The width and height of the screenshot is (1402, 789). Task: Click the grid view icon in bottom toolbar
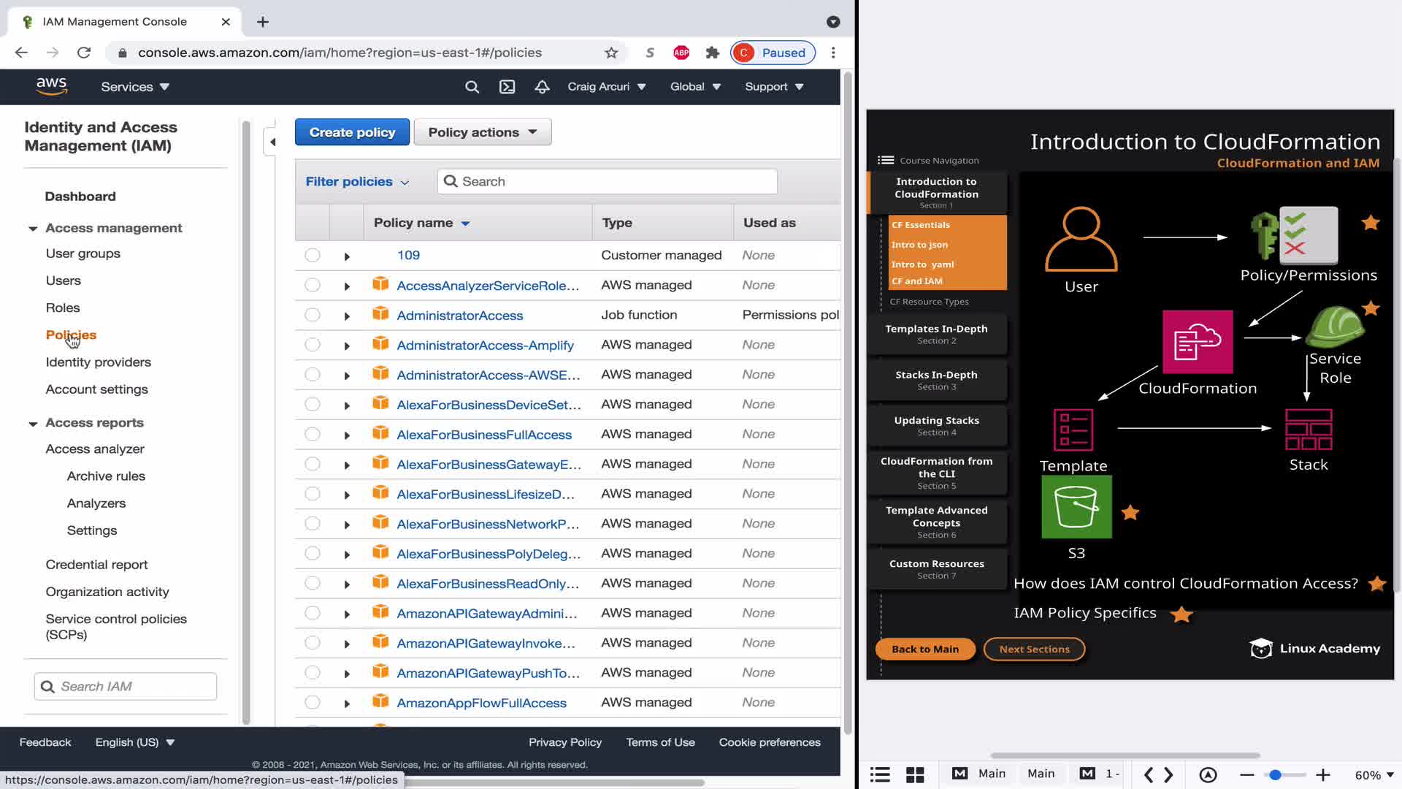[915, 774]
